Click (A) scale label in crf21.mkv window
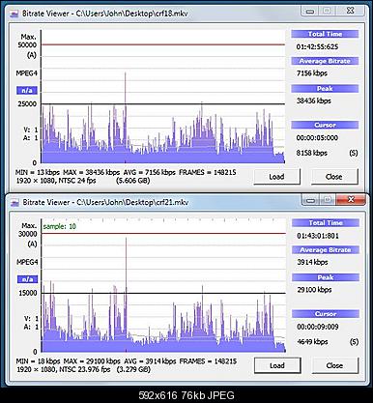This screenshot has width=373, height=403. pyautogui.click(x=32, y=244)
